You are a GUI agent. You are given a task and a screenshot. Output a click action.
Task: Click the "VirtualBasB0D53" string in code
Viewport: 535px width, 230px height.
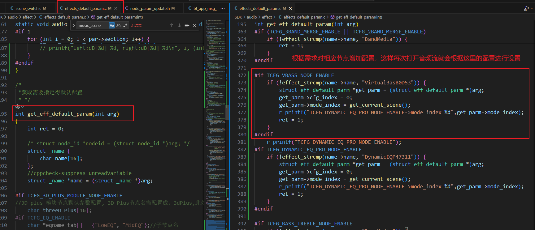click(x=388, y=83)
